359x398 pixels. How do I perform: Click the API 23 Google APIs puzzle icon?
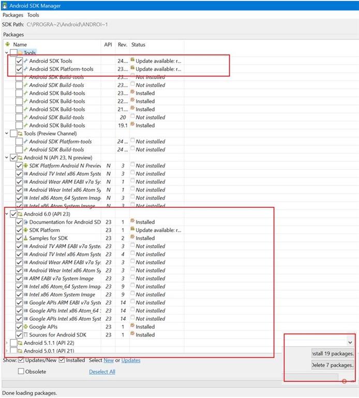tap(25, 326)
